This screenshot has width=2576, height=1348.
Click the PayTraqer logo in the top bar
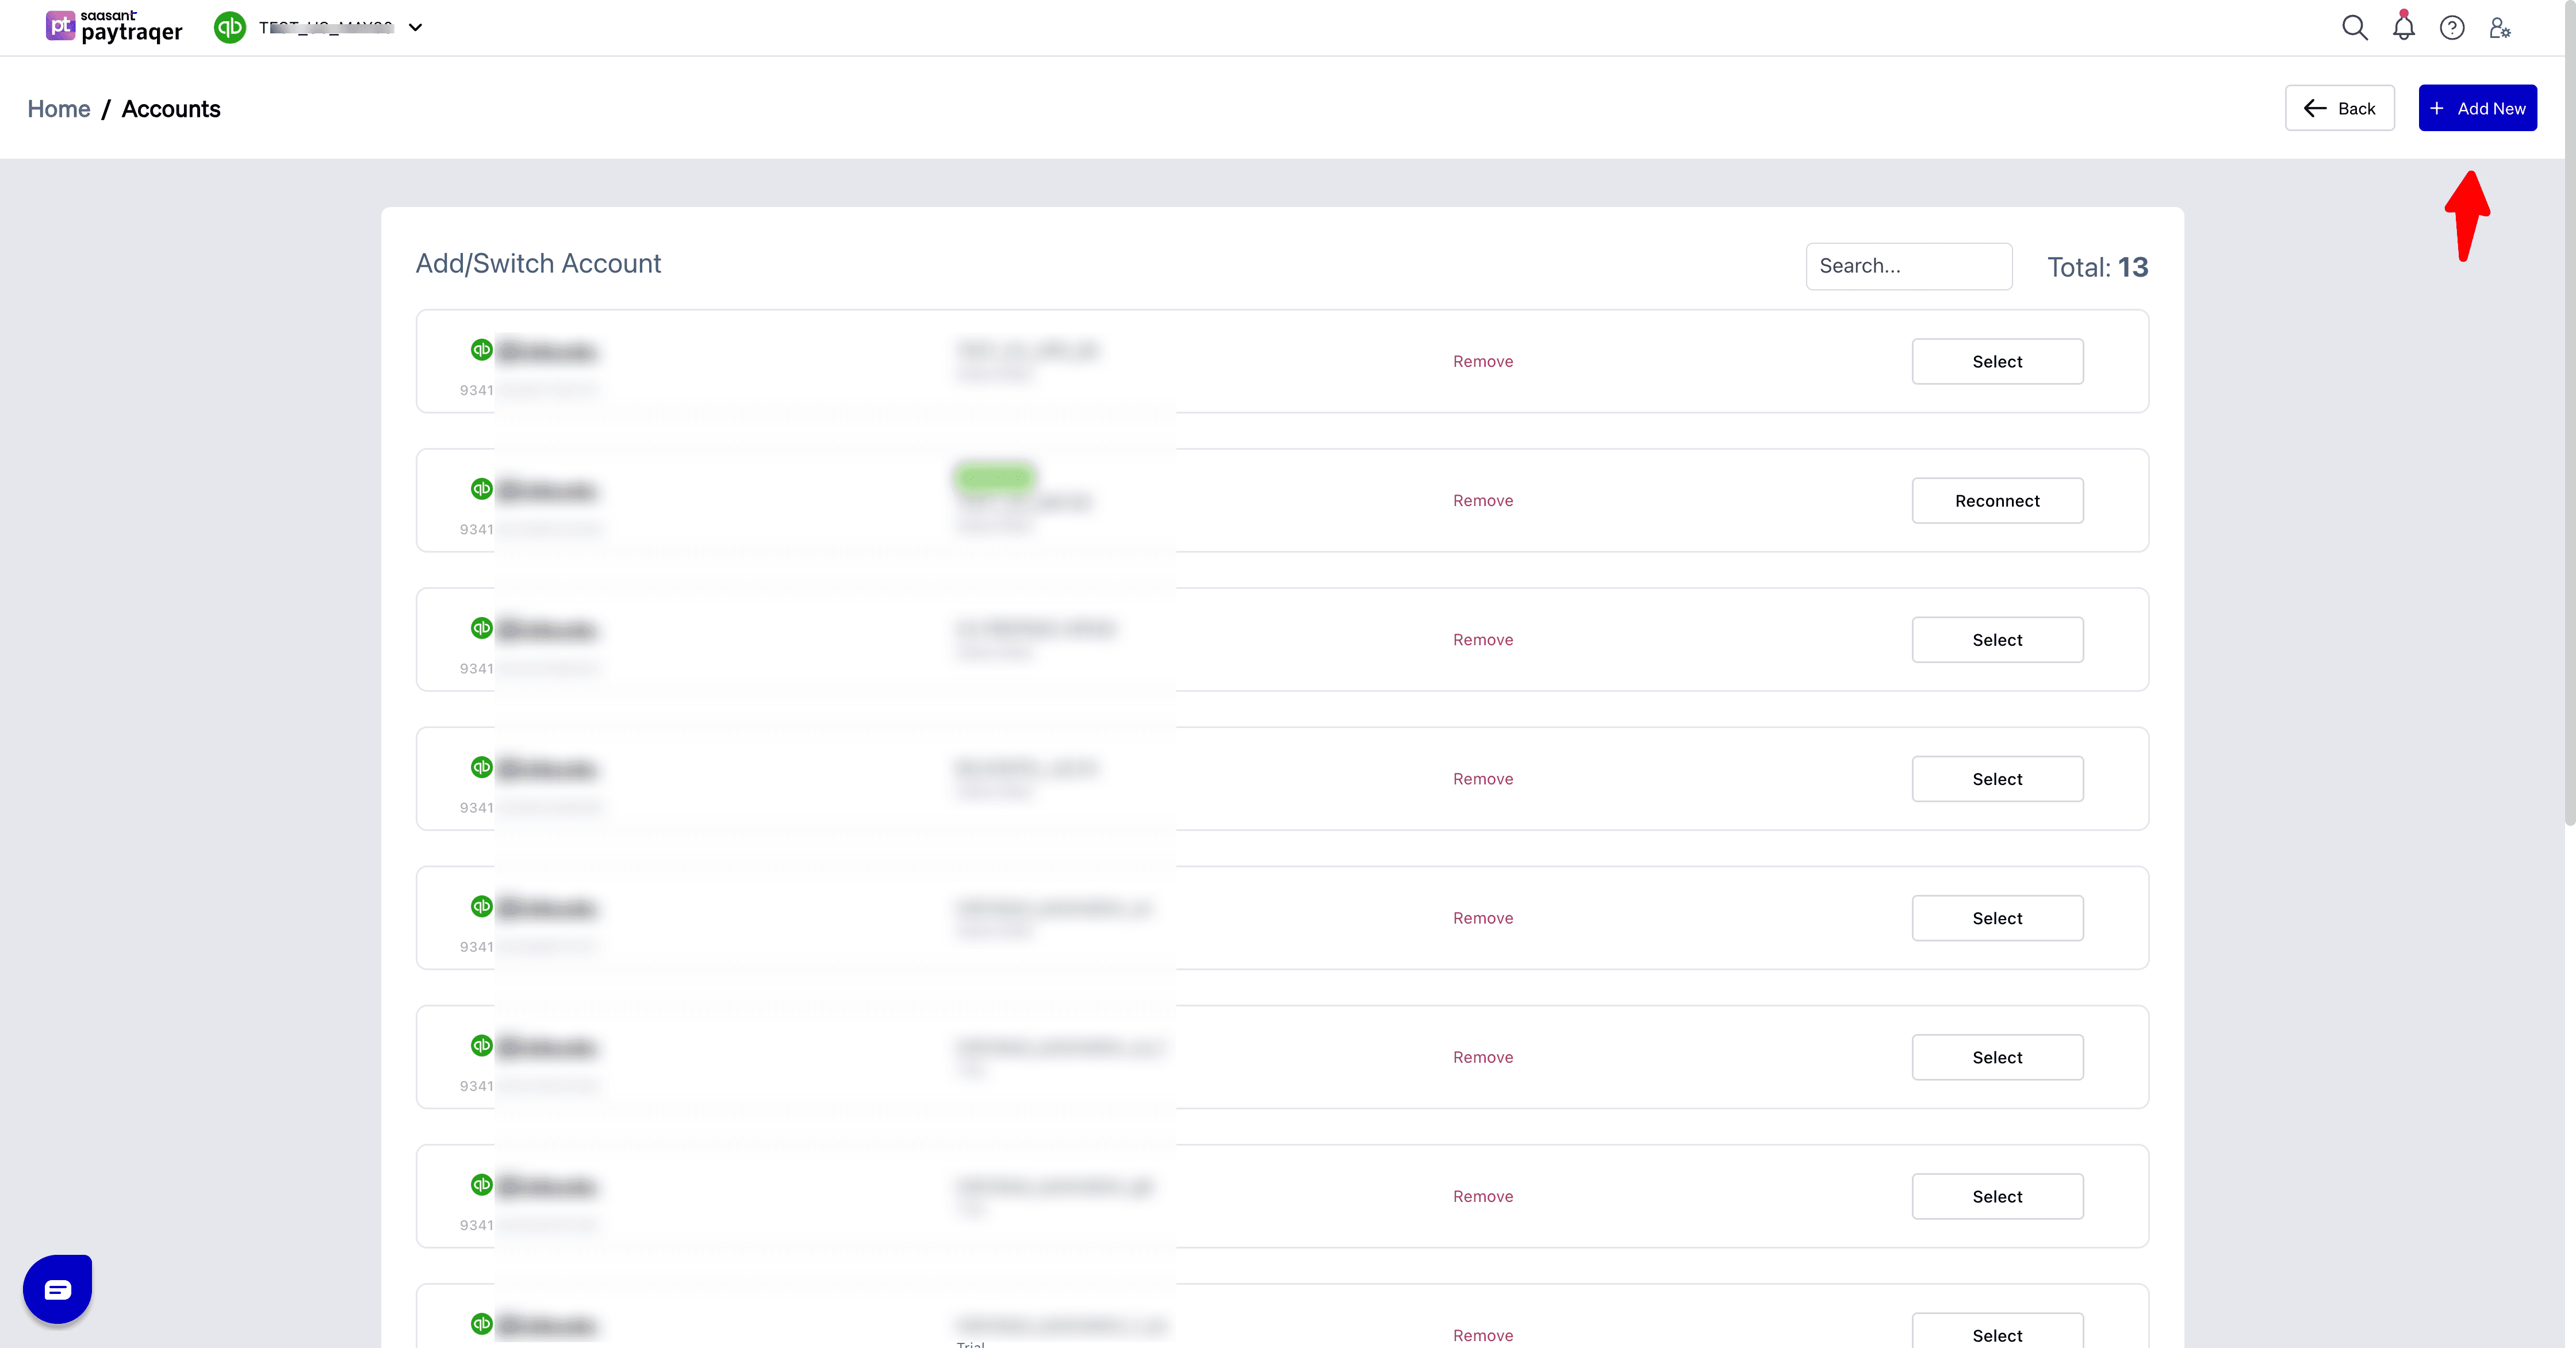point(113,27)
